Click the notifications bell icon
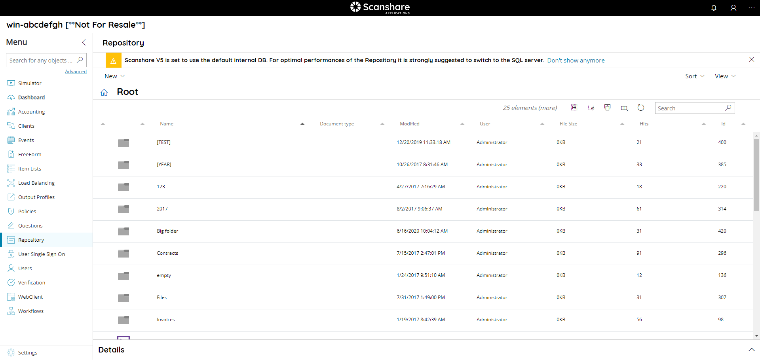Screen dimensions: 760x360 [x=714, y=8]
